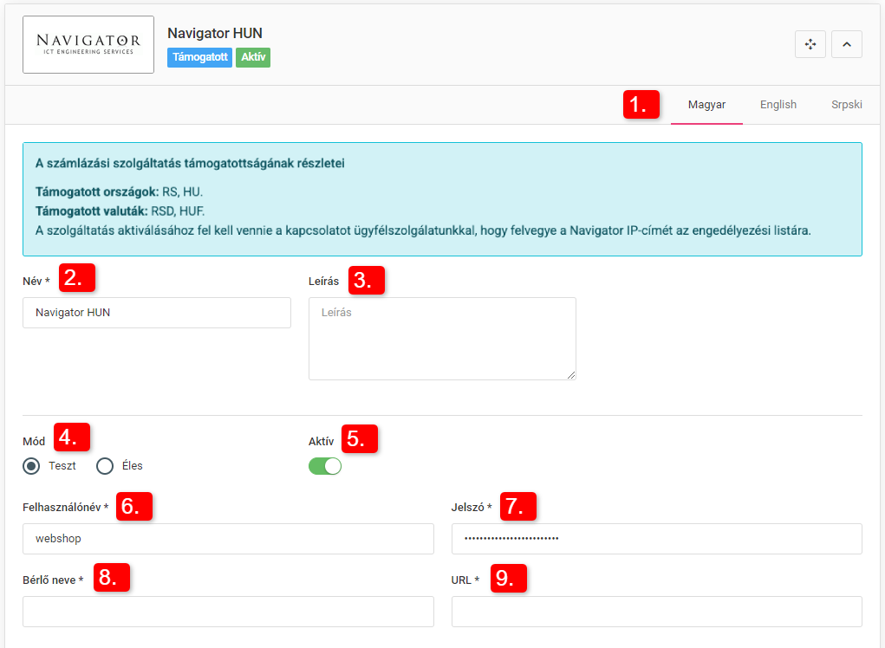Viewport: 885px width, 648px height.
Task: Toggle the Aktív switch off
Action: coord(325,466)
